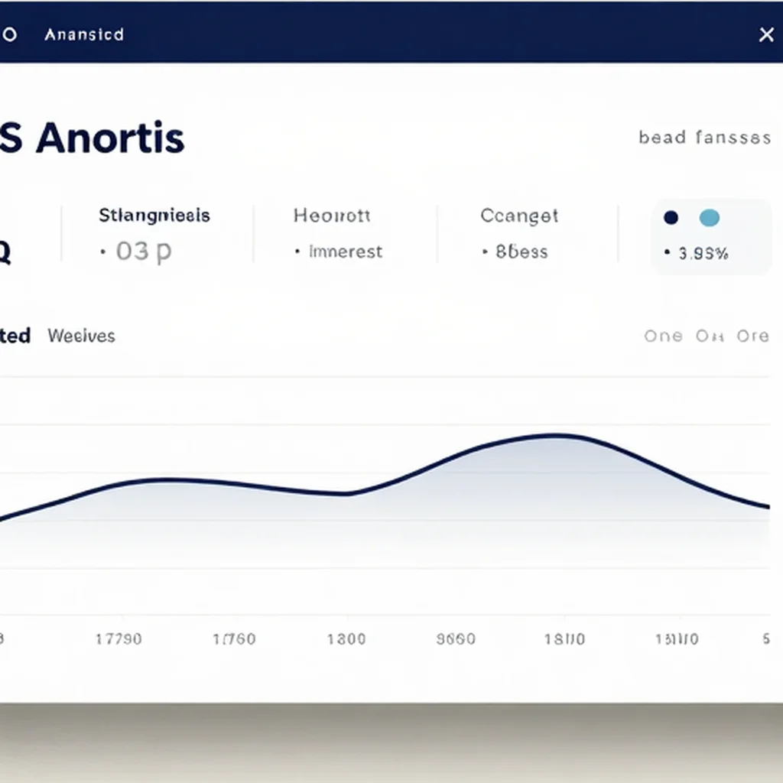The height and width of the screenshot is (783, 783).
Task: Click the 'Imnerest' value under Heorrott
Action: coord(346,252)
